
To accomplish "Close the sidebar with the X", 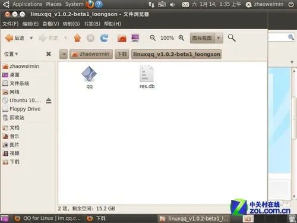I will point(49,54).
